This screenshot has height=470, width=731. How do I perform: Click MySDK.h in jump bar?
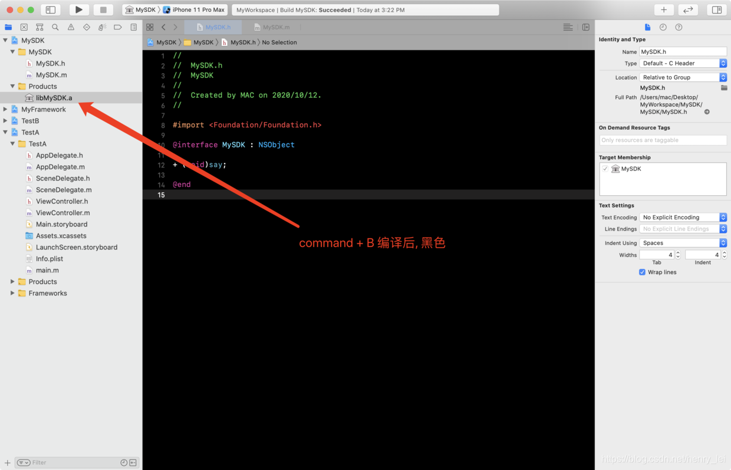[x=238, y=42]
